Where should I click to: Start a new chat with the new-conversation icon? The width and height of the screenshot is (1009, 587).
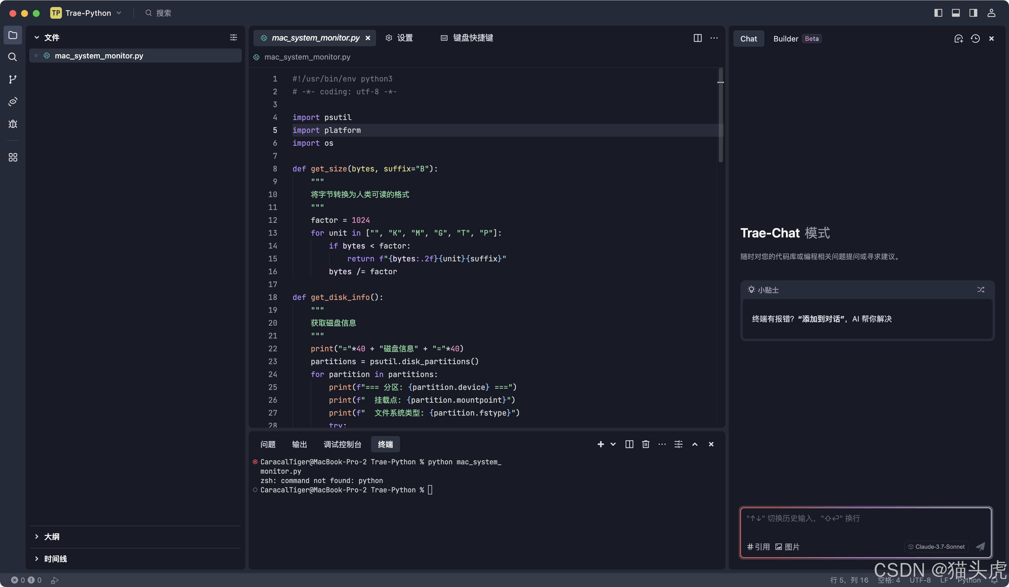coord(958,39)
